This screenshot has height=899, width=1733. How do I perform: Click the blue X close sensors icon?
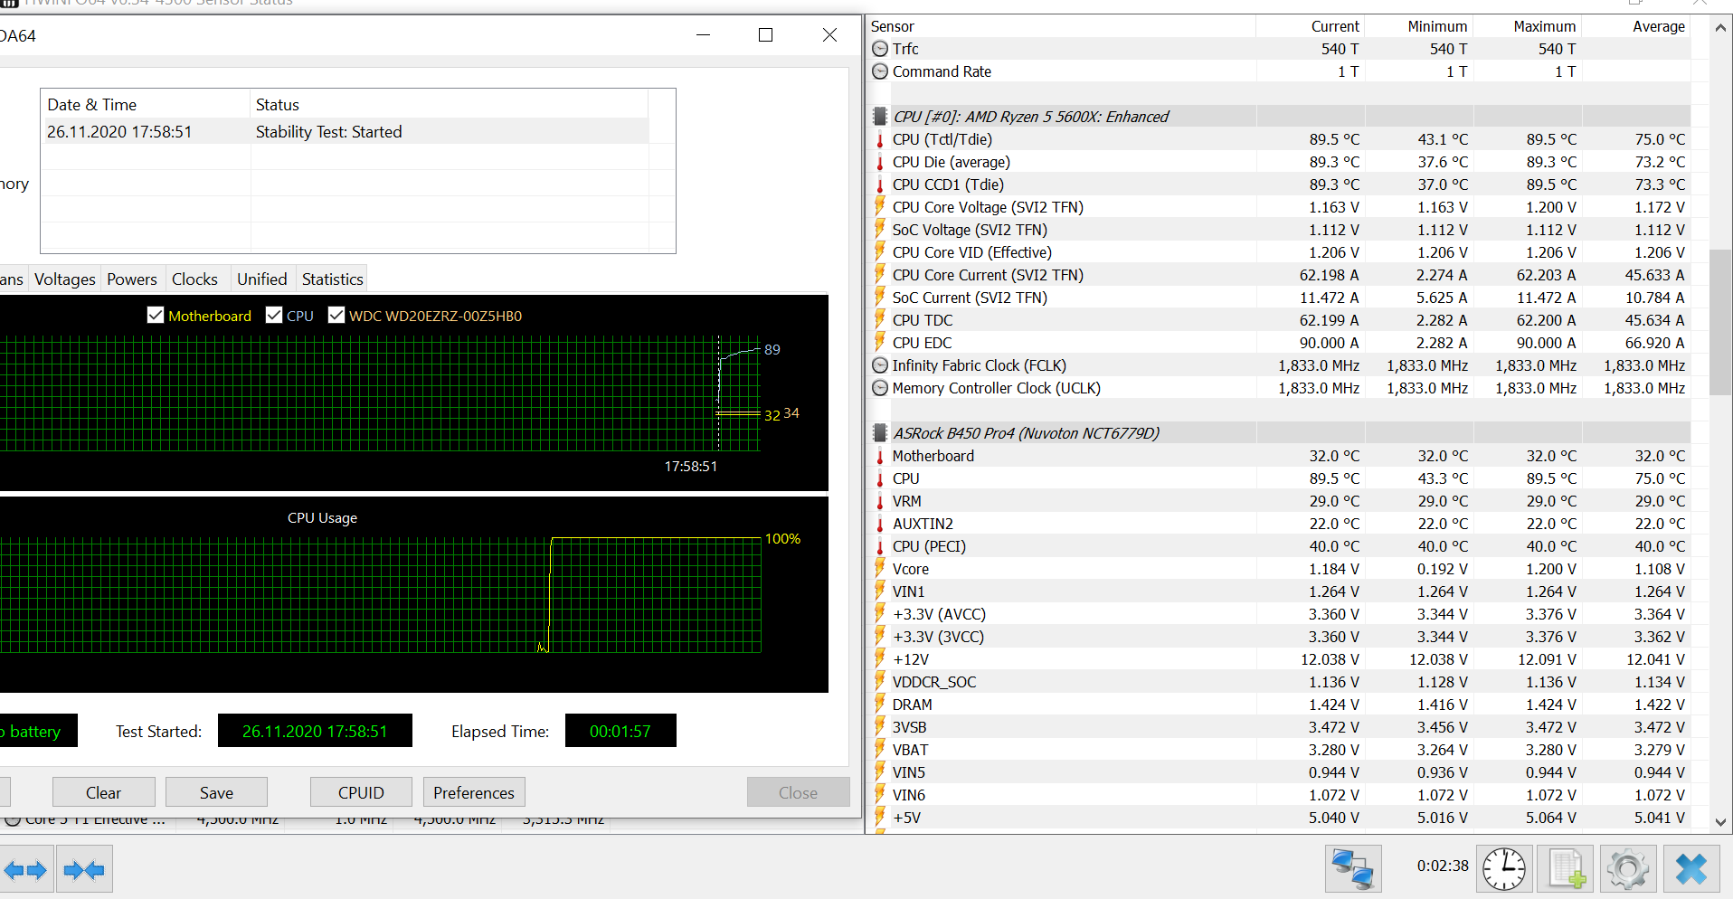[1690, 870]
